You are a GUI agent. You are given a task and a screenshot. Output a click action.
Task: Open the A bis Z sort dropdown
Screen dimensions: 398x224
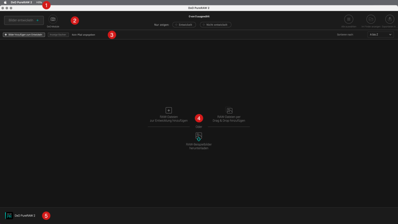pos(381,35)
